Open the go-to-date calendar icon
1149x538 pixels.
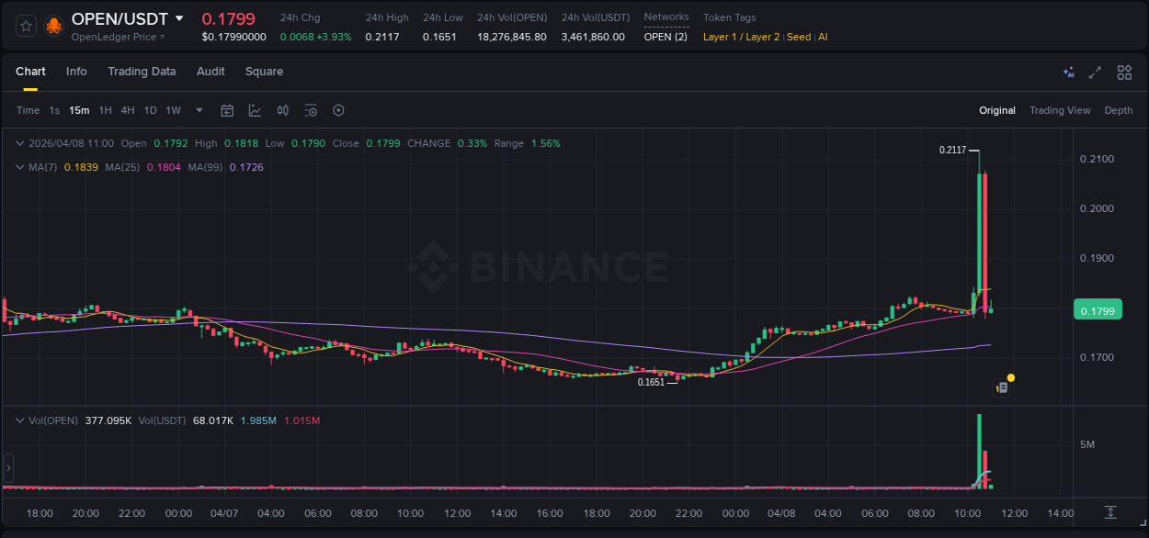pyautogui.click(x=227, y=110)
